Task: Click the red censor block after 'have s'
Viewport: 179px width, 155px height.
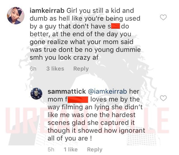Action: (x=116, y=26)
